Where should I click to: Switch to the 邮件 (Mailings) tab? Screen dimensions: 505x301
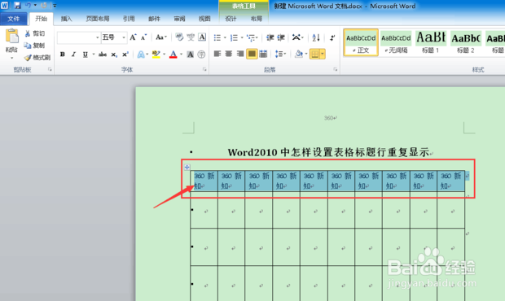(x=154, y=19)
